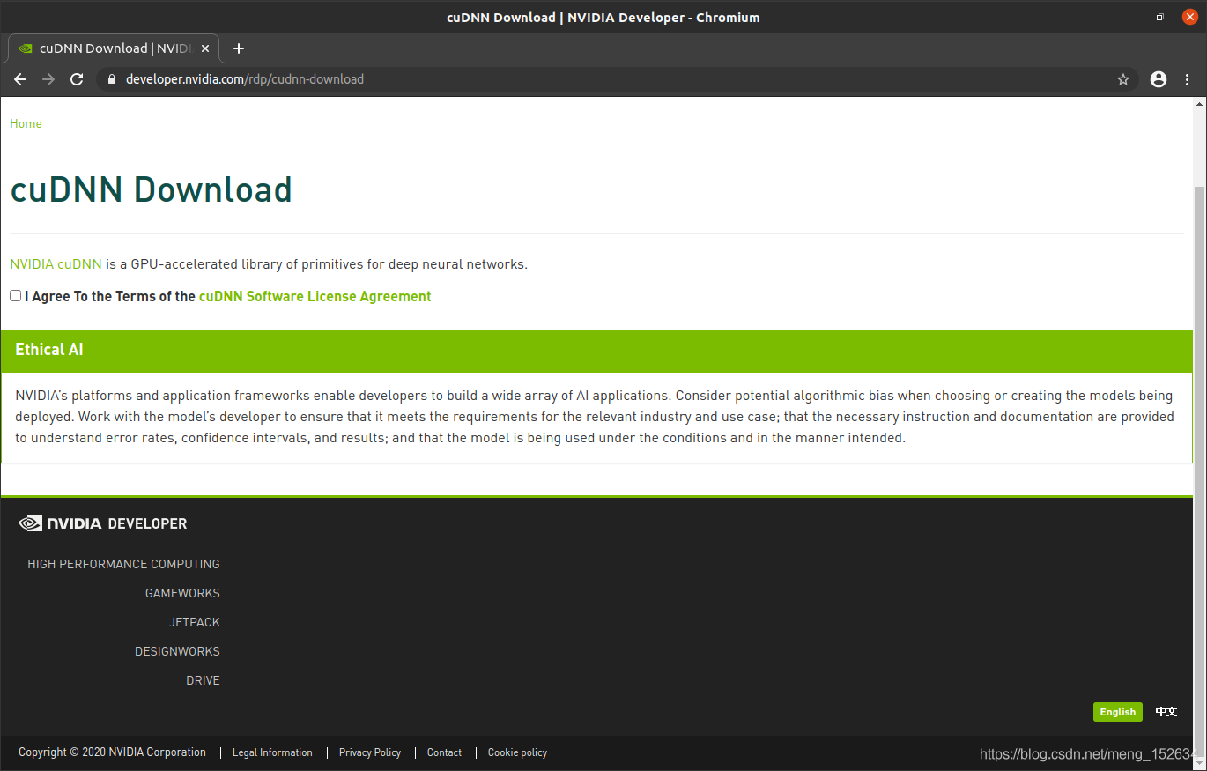
Task: Bookmark this page with the star
Action: coord(1123,79)
